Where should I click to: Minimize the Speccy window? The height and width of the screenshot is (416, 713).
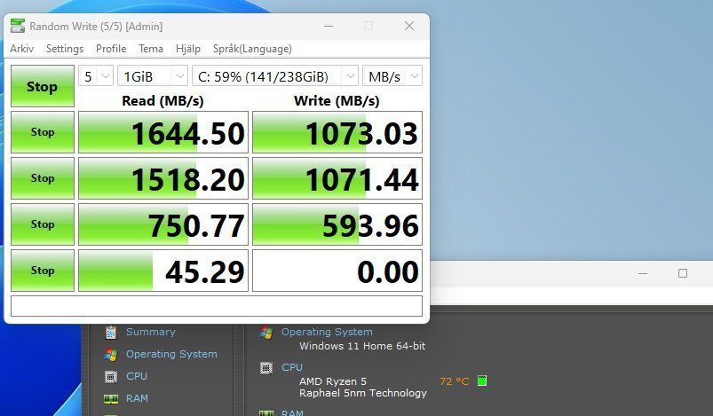pyautogui.click(x=643, y=273)
